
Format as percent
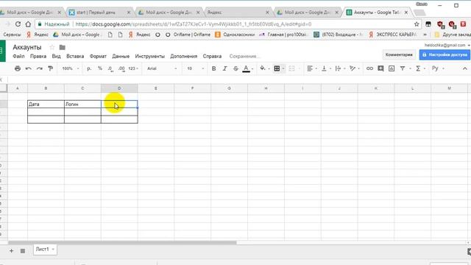(100, 68)
